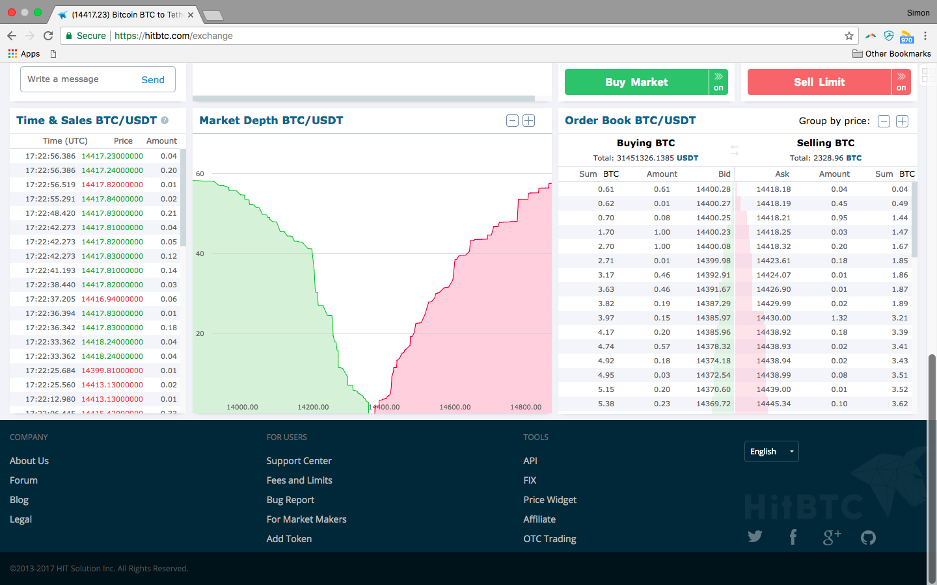Decrease the Group by price level

click(884, 121)
